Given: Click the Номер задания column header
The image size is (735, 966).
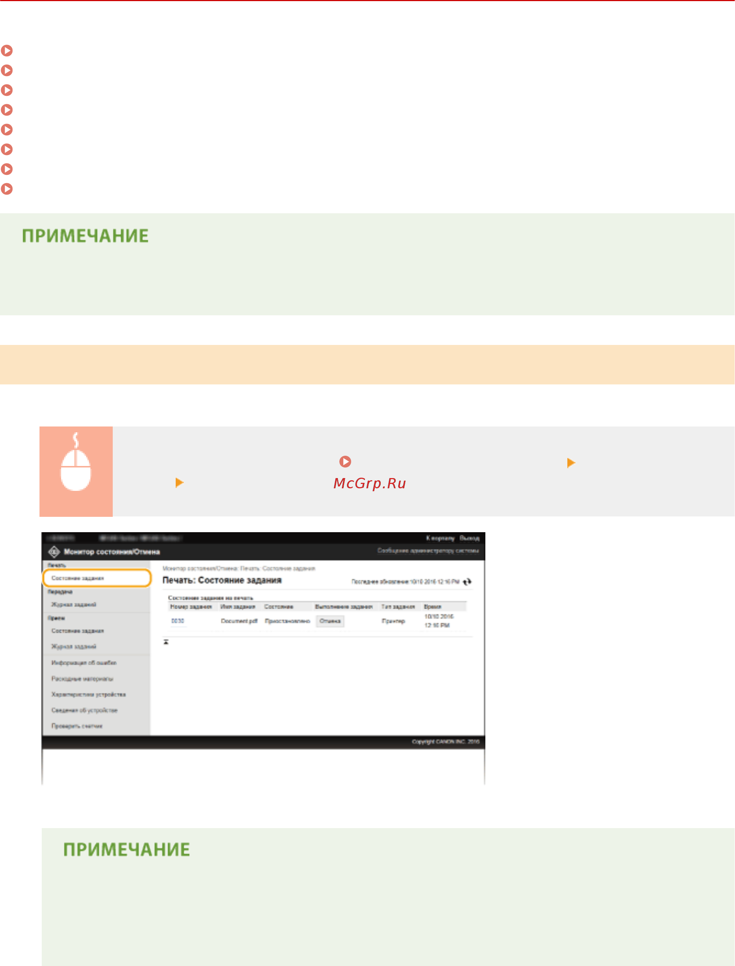Looking at the screenshot, I should coord(191,607).
